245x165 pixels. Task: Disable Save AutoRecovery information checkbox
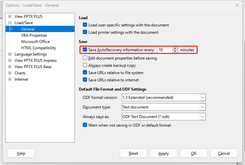[x=85, y=50]
